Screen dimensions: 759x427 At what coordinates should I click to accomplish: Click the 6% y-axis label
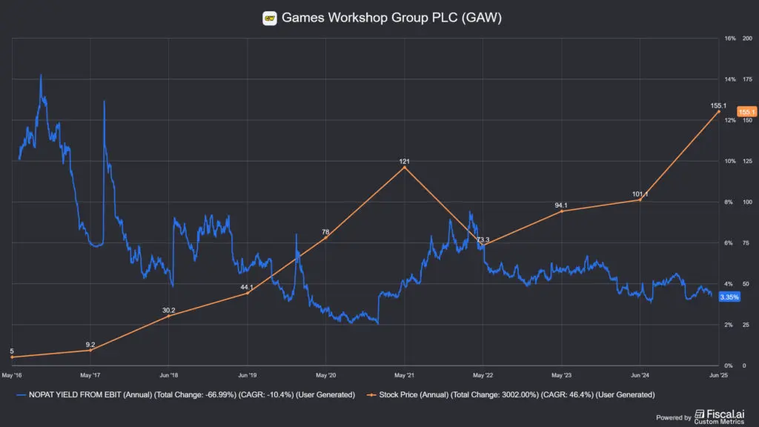point(729,243)
